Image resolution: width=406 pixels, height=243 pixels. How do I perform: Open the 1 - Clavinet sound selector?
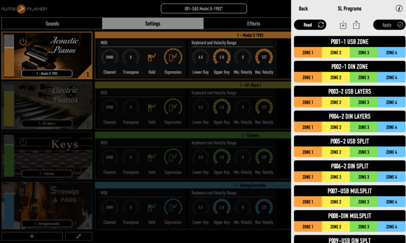pyautogui.click(x=47, y=173)
